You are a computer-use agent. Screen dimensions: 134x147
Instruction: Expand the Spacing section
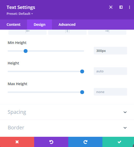click(67, 112)
